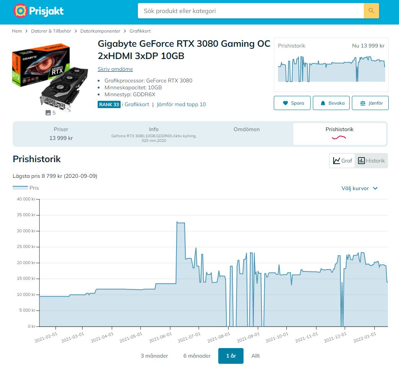Click the yellow search magnifier button
This screenshot has width=399, height=368.
(x=371, y=11)
